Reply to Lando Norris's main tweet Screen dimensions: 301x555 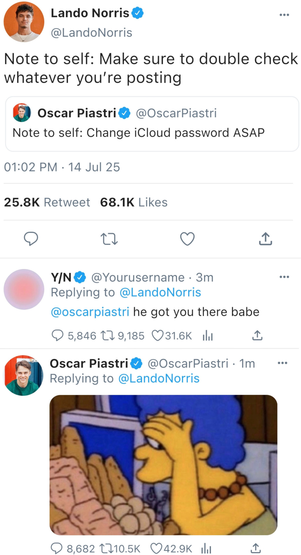pos(31,239)
